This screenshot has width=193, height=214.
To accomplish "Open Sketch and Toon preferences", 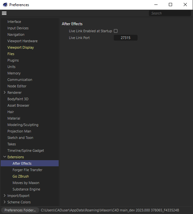I will [x=20, y=138].
